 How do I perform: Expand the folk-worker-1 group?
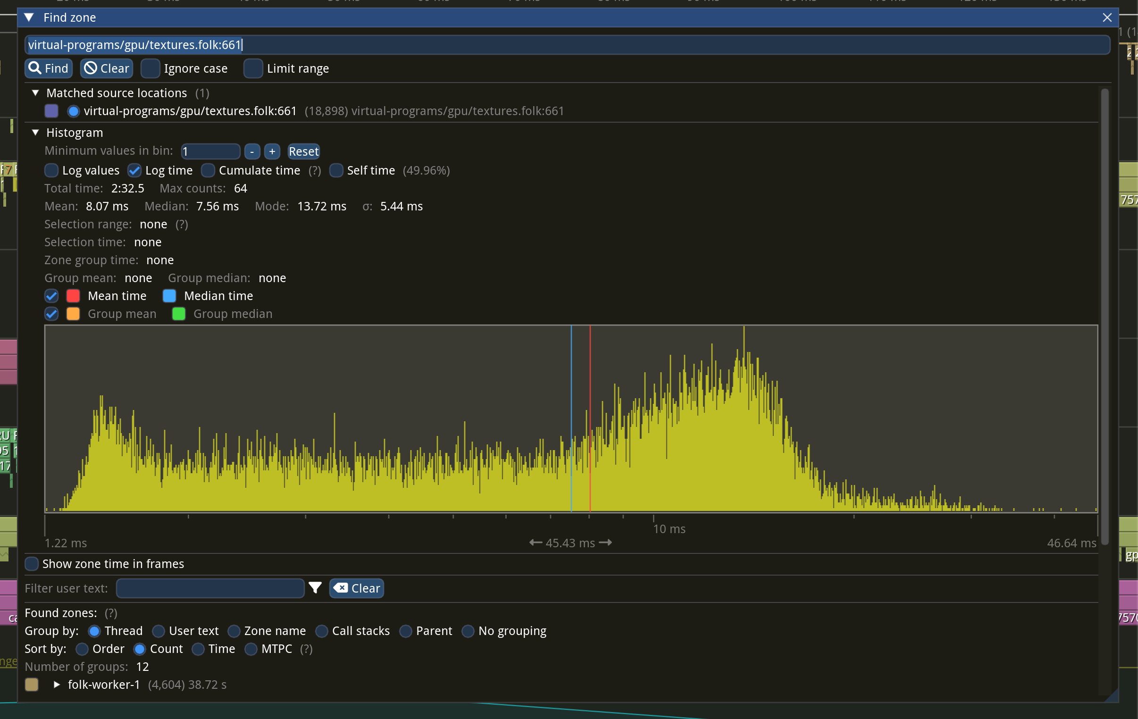point(57,684)
